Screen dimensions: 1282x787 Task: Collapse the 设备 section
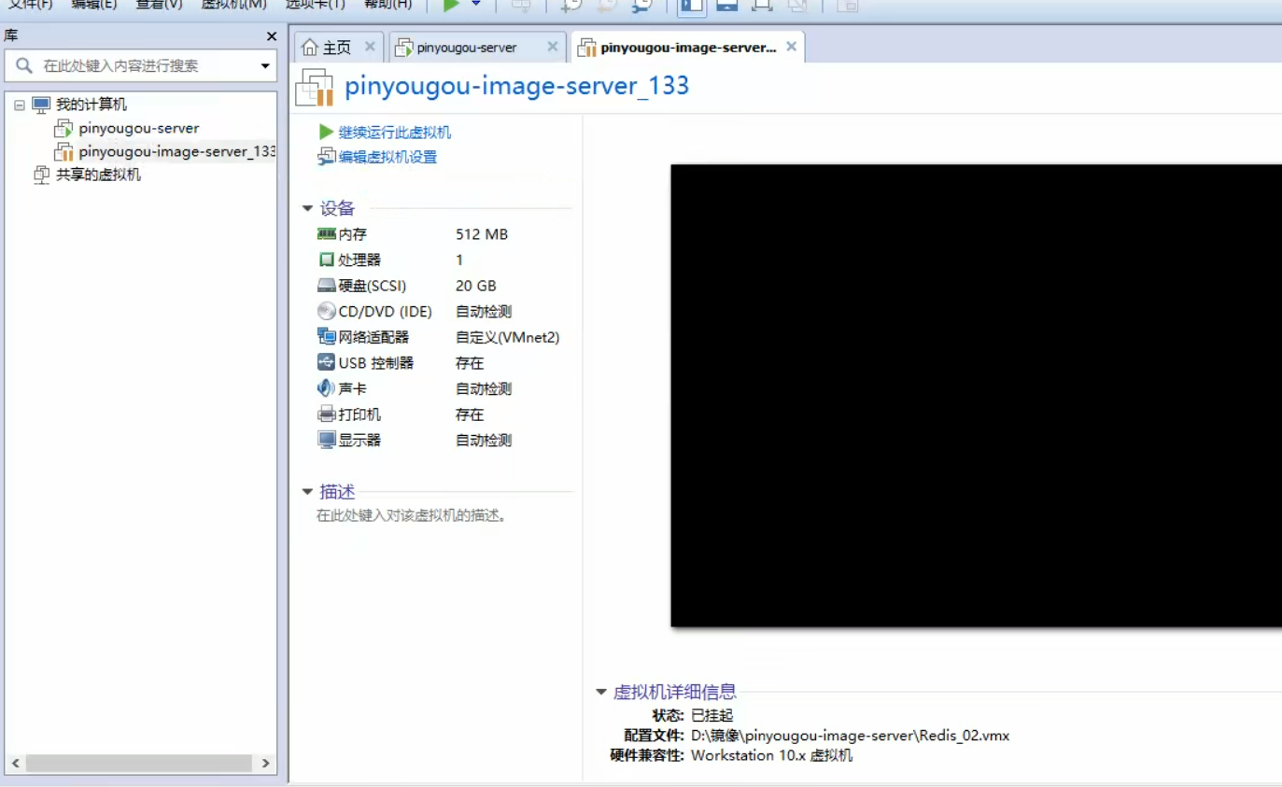pyautogui.click(x=308, y=208)
